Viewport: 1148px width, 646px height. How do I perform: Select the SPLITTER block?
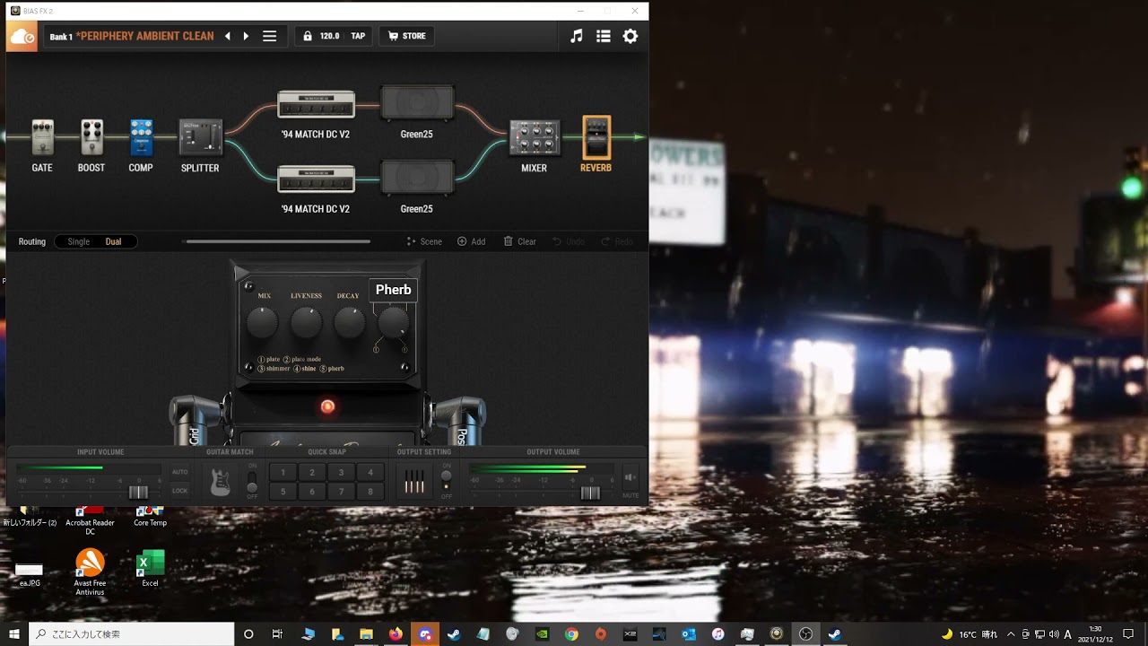[200, 137]
